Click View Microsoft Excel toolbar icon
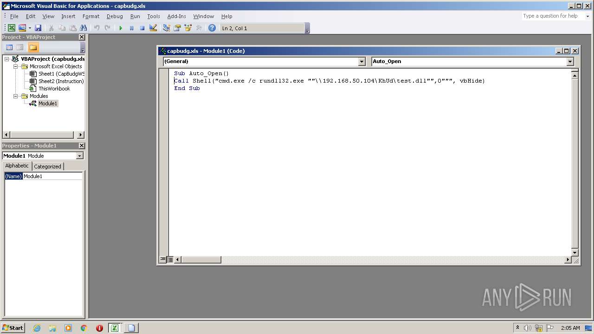The height and width of the screenshot is (334, 594). [12, 28]
